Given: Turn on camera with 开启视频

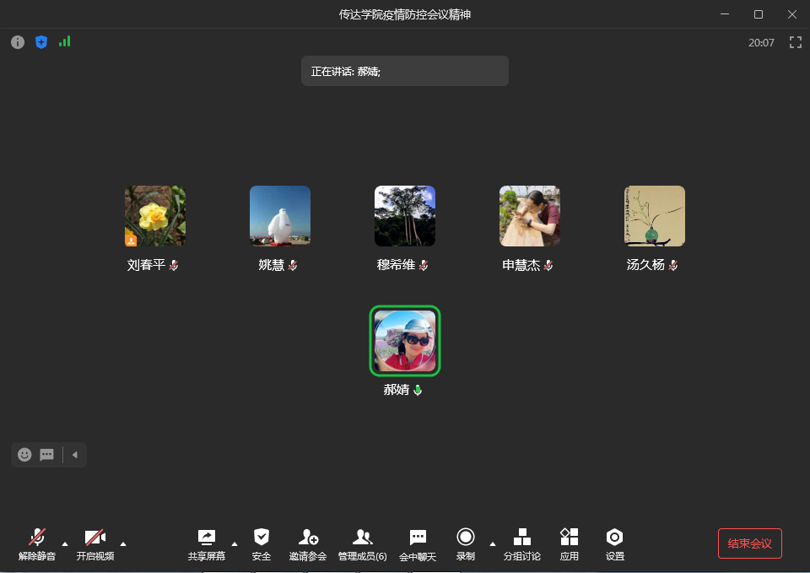Looking at the screenshot, I should coord(95,544).
